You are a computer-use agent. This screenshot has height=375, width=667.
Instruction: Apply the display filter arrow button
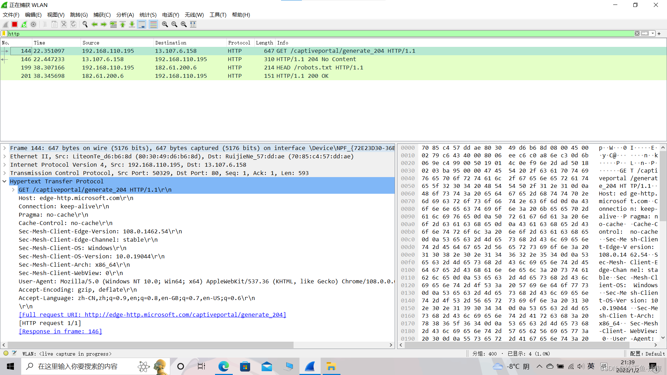pyautogui.click(x=645, y=34)
